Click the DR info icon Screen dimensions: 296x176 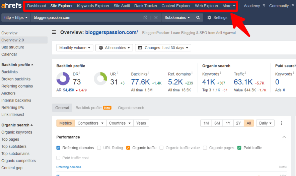pyautogui.click(x=80, y=73)
